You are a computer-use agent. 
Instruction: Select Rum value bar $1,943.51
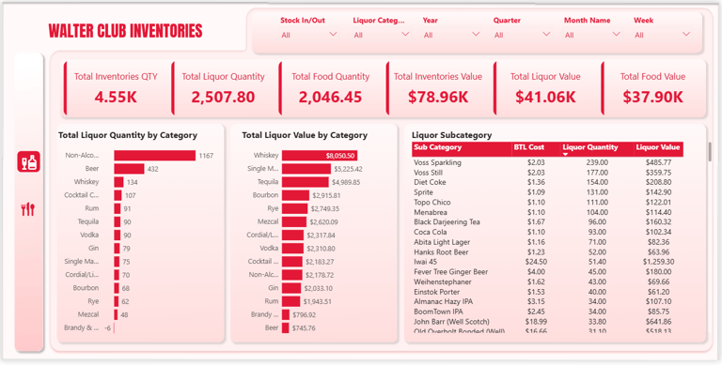(x=291, y=301)
